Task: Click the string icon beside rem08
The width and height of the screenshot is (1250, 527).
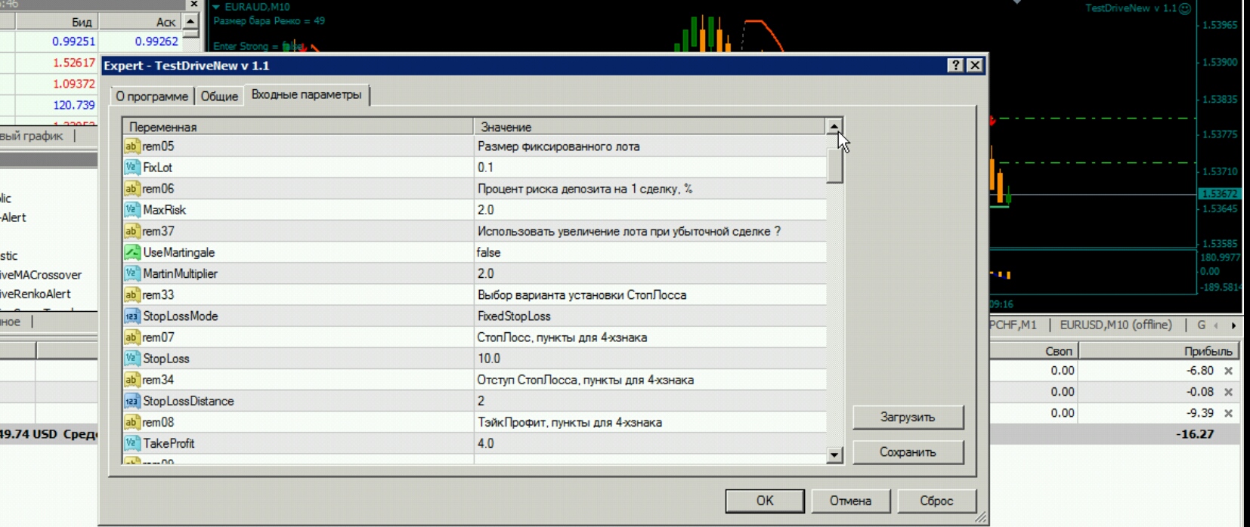Action: (131, 422)
